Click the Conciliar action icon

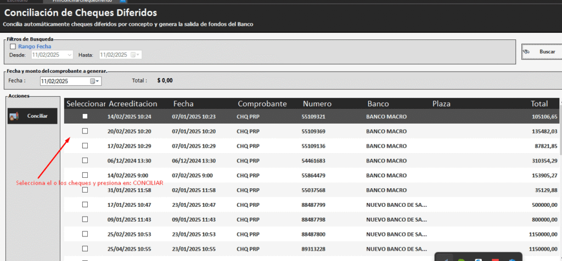14,116
